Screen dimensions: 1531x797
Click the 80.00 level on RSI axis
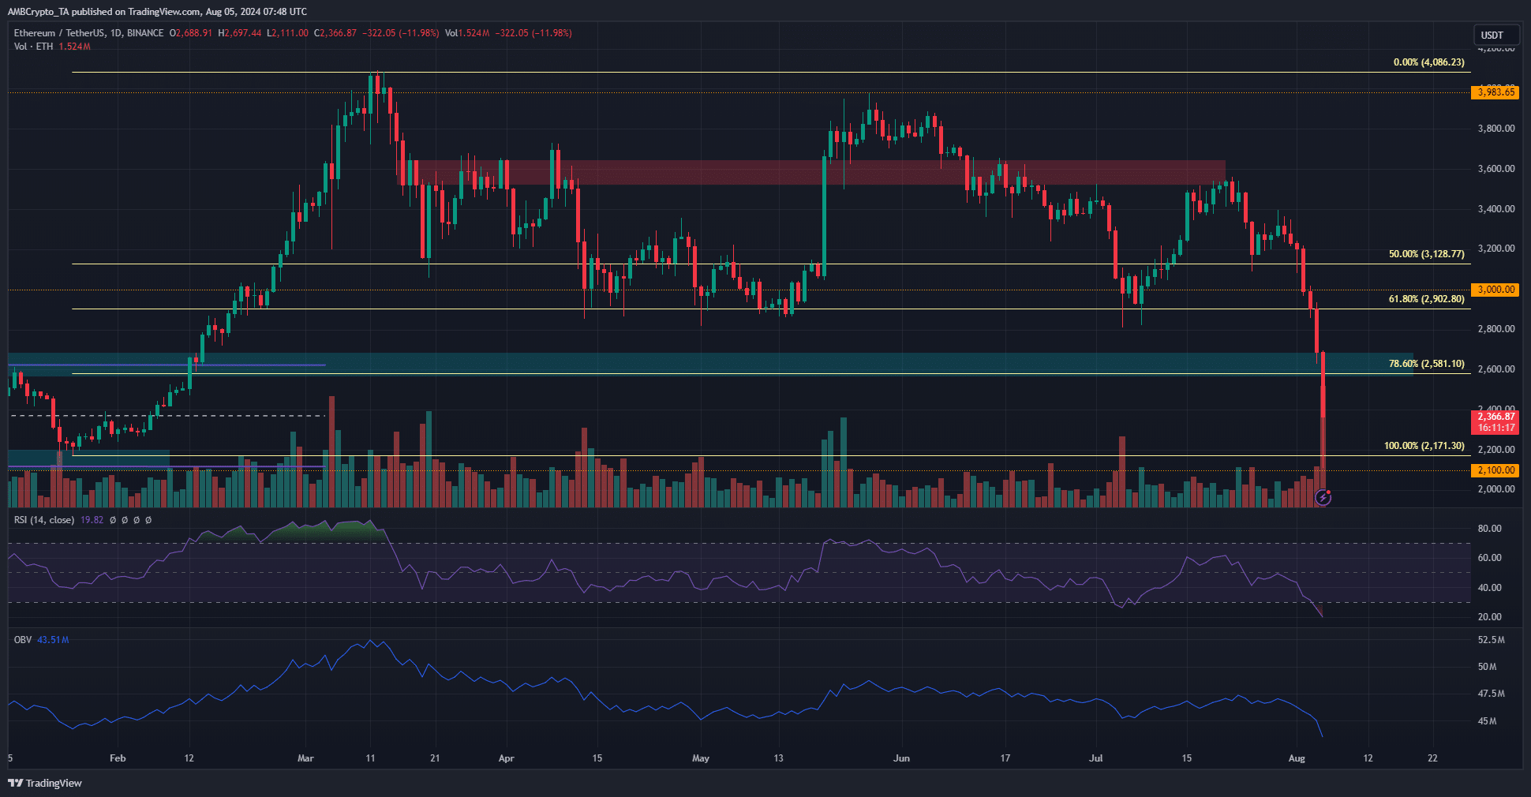click(x=1489, y=529)
